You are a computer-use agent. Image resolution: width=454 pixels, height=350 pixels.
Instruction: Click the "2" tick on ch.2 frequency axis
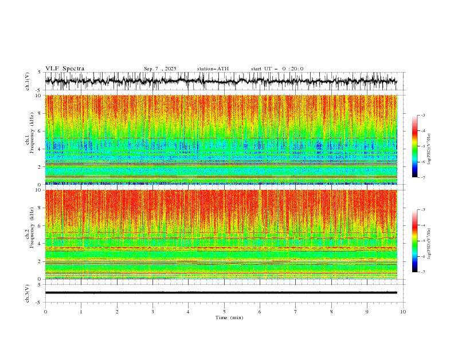click(40, 261)
